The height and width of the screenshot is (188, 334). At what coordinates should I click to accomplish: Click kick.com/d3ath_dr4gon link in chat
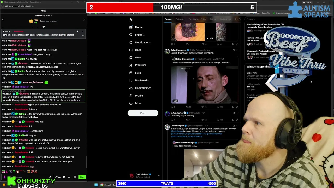coord(43,67)
